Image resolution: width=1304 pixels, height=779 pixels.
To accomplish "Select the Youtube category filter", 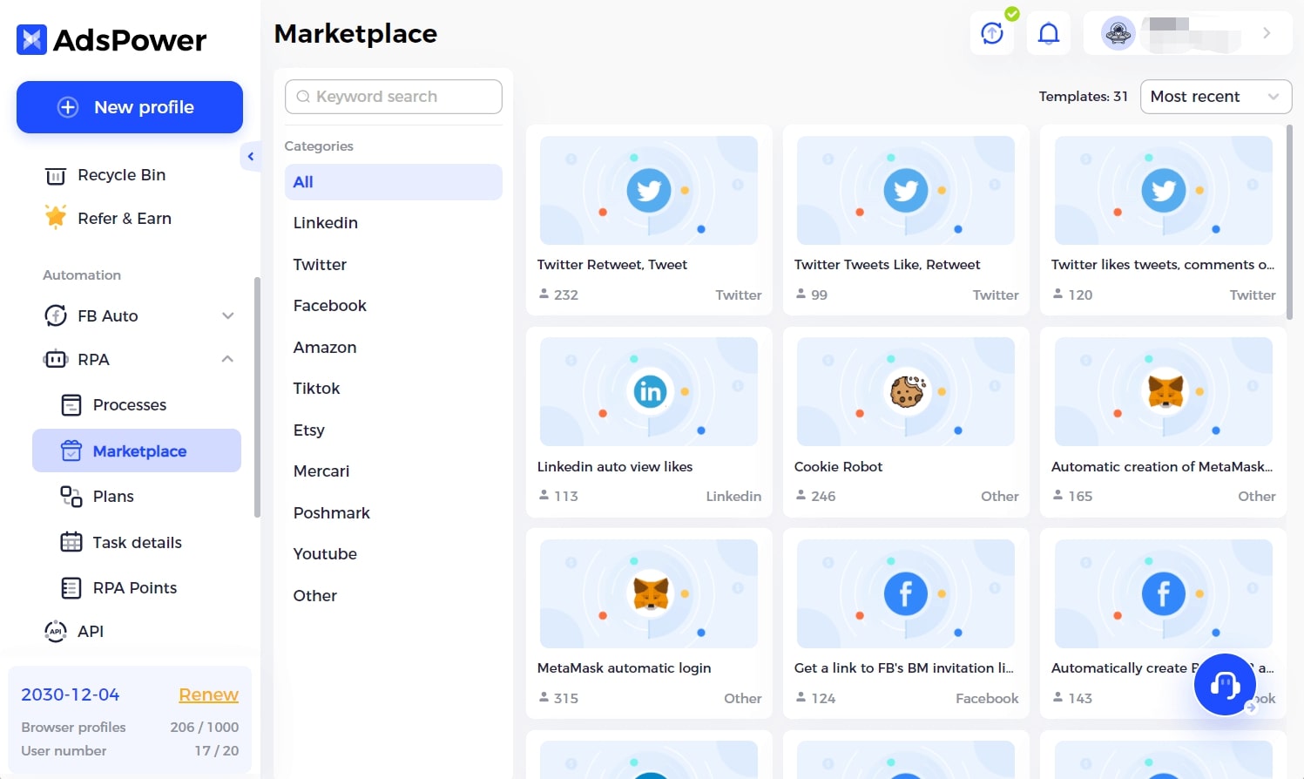I will pyautogui.click(x=325, y=554).
